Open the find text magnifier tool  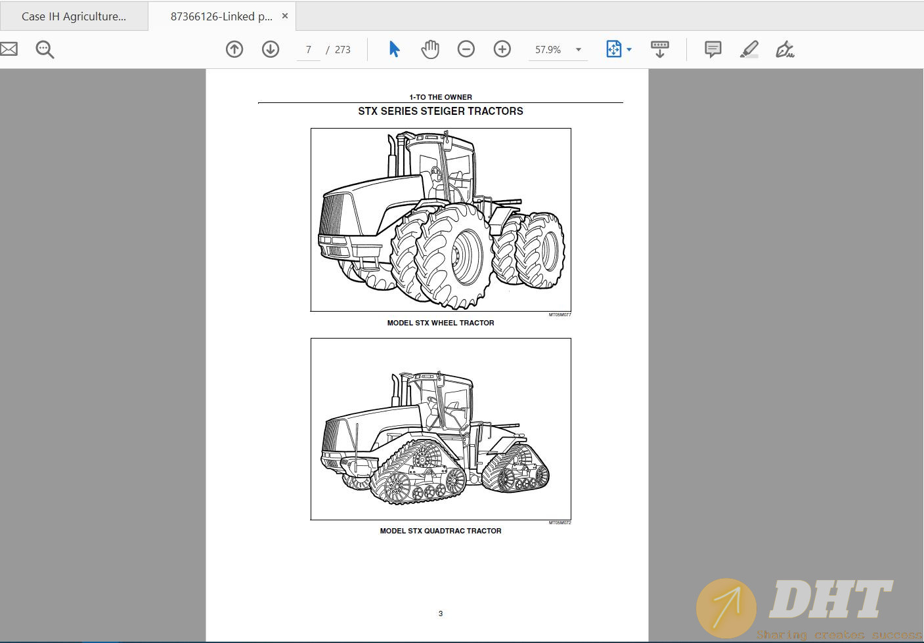(45, 49)
